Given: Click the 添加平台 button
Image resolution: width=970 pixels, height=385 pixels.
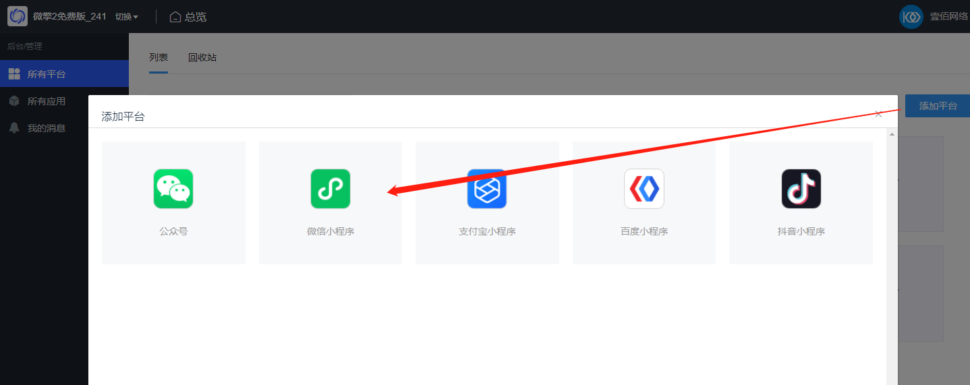Looking at the screenshot, I should (x=938, y=106).
